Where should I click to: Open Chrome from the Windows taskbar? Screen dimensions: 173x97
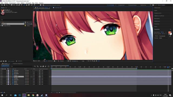click(33, 95)
